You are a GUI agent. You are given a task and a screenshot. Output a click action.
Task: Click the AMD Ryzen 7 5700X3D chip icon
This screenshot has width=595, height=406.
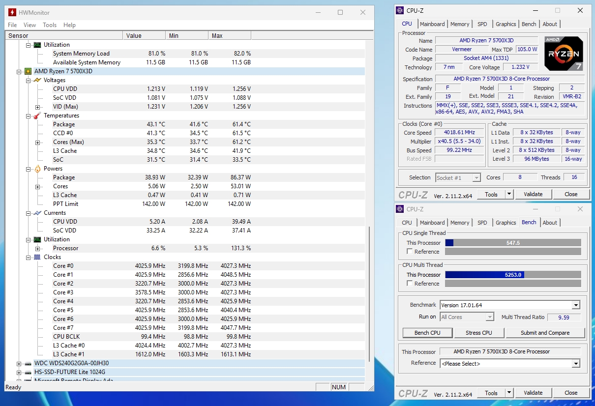(28, 71)
